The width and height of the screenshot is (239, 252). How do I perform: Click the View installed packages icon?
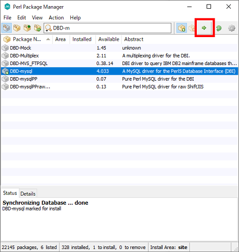click(17, 28)
